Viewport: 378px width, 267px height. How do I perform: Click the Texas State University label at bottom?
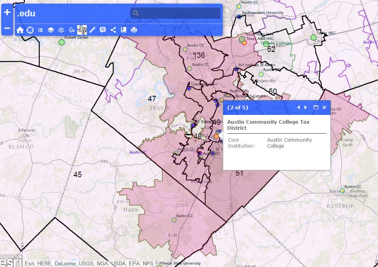click(181, 263)
